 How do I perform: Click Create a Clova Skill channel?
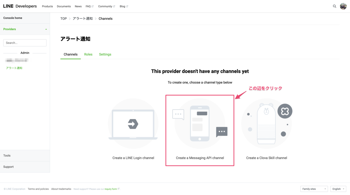coord(267,158)
